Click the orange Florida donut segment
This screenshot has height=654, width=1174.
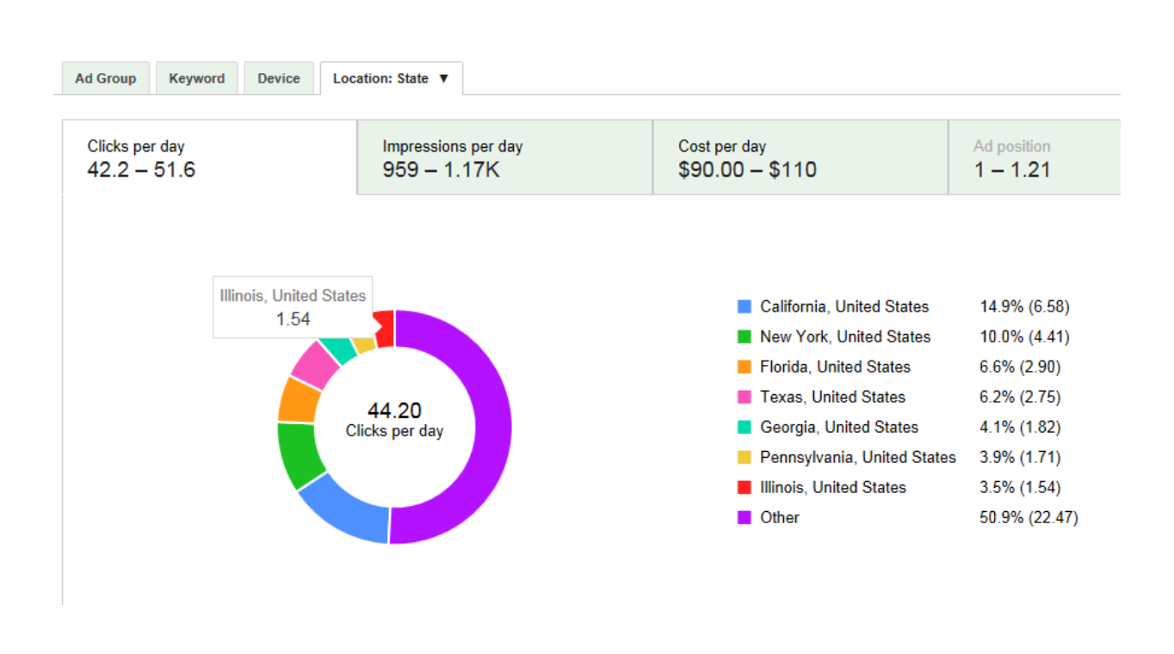[x=297, y=400]
